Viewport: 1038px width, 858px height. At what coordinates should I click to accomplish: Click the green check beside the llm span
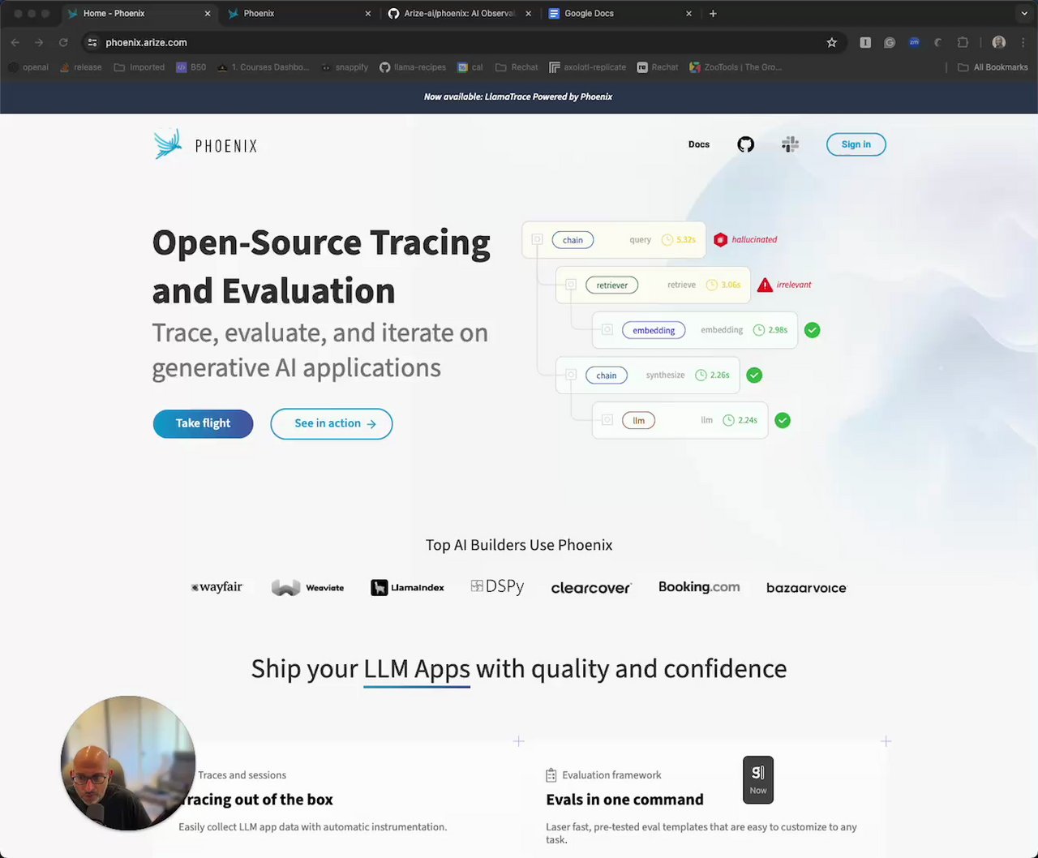click(783, 420)
